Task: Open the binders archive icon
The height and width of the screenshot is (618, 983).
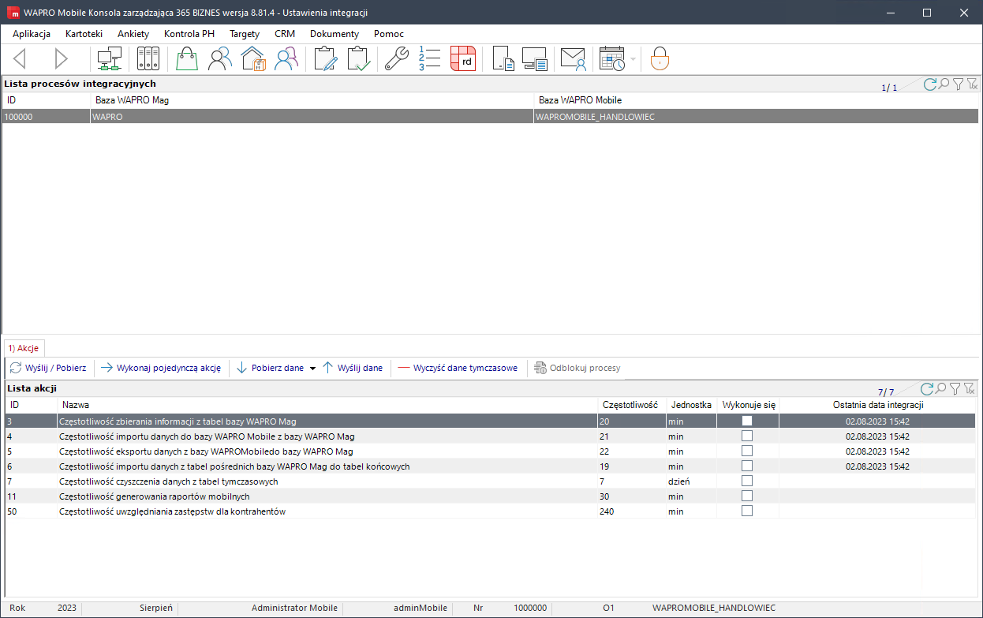Action: click(148, 59)
